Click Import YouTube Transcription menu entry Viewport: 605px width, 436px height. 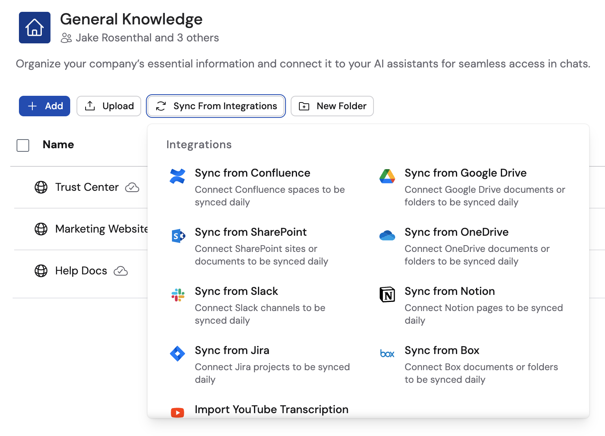(271, 409)
